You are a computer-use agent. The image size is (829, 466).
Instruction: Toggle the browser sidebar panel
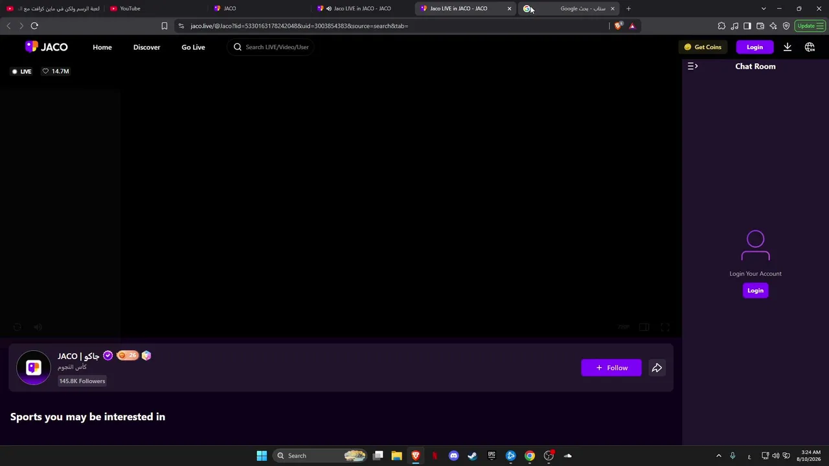click(747, 26)
